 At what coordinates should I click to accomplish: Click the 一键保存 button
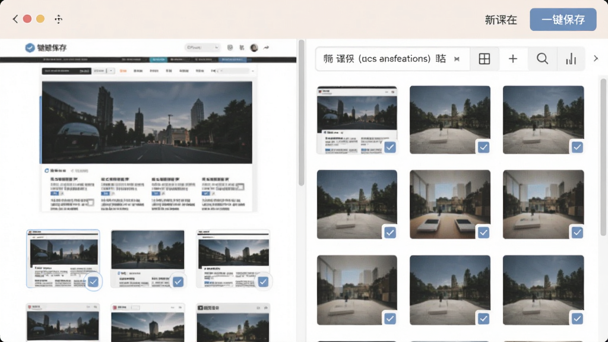(563, 20)
